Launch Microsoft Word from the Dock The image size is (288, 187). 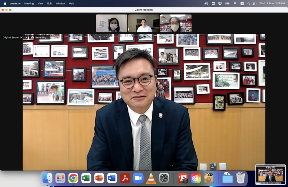112,178
